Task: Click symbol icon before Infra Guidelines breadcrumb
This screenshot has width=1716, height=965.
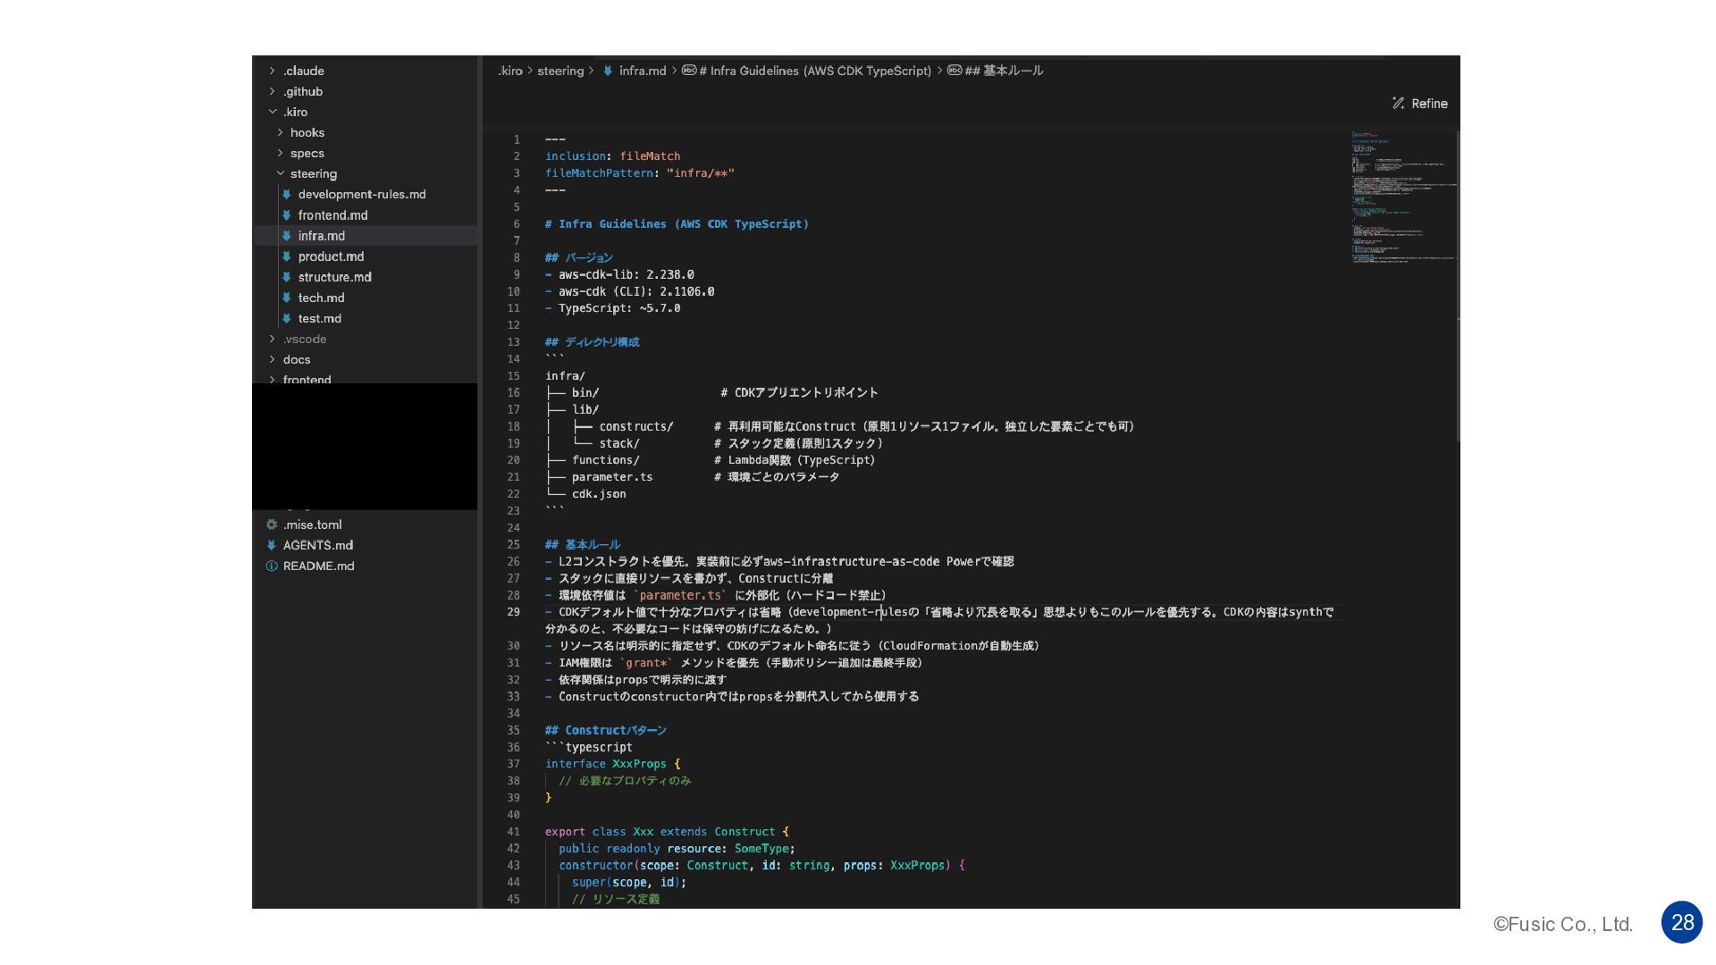Action: tap(689, 71)
